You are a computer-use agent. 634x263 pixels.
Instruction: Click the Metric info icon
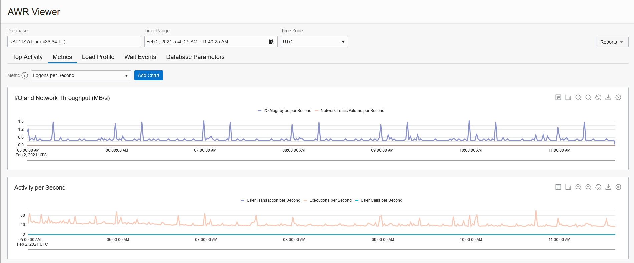pos(25,75)
